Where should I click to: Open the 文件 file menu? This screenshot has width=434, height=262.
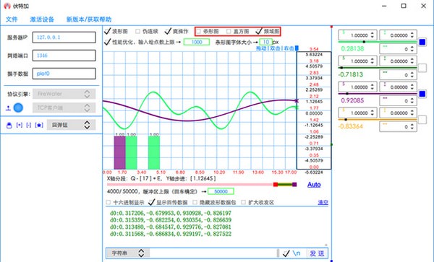(x=12, y=19)
